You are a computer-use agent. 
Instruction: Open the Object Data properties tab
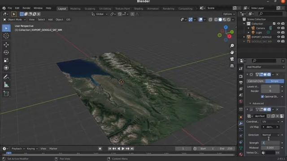point(241,148)
